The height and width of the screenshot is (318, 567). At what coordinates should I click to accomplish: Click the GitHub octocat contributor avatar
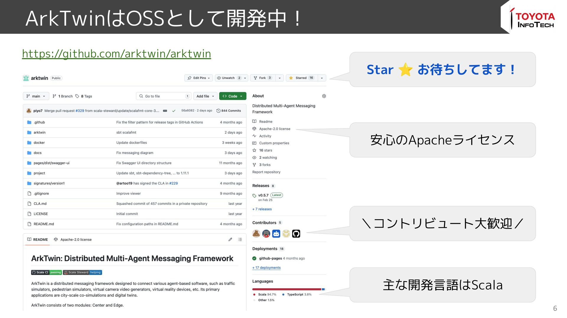click(x=296, y=234)
